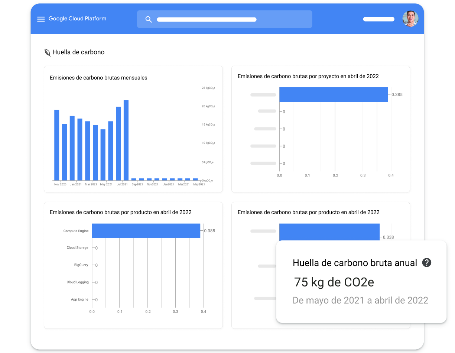Screen dimensions: 455x353
Task: Click the App Engine label
Action: tap(79, 299)
